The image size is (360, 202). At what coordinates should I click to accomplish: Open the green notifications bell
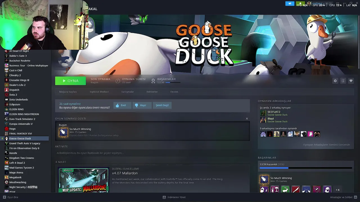(300, 4)
